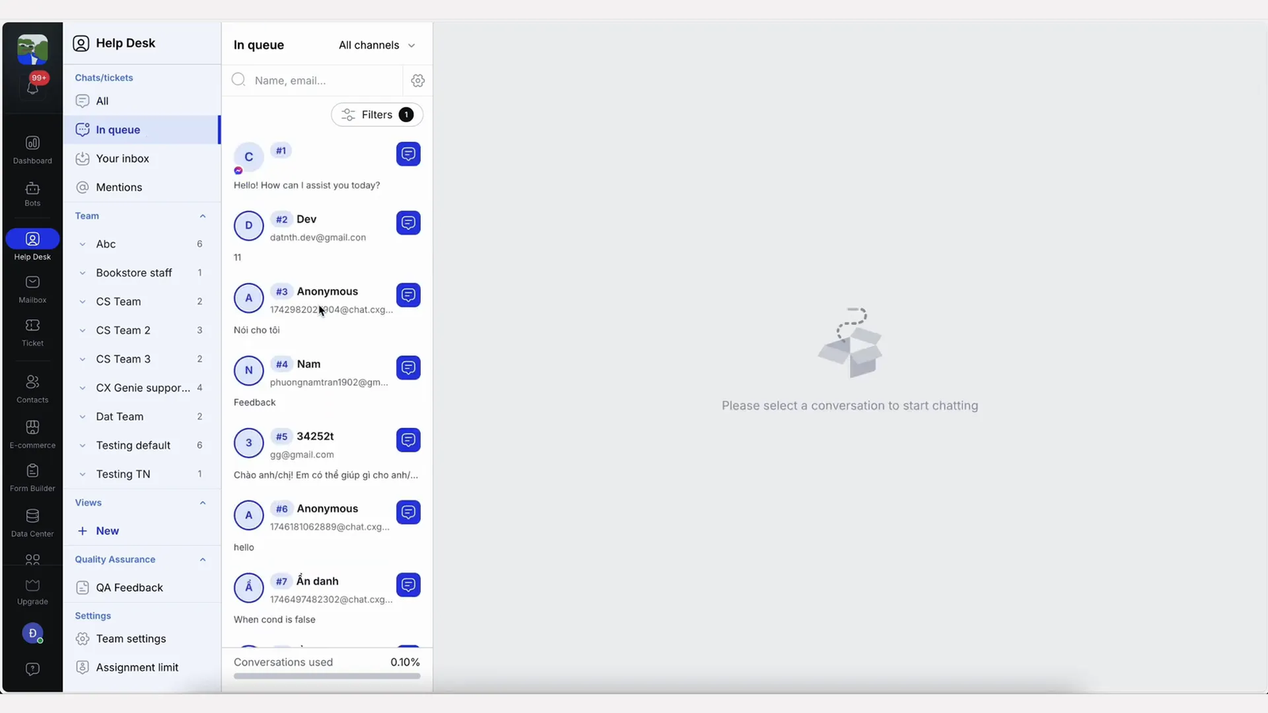Click the C avatar of conversation #1
The height and width of the screenshot is (713, 1268).
pos(249,157)
